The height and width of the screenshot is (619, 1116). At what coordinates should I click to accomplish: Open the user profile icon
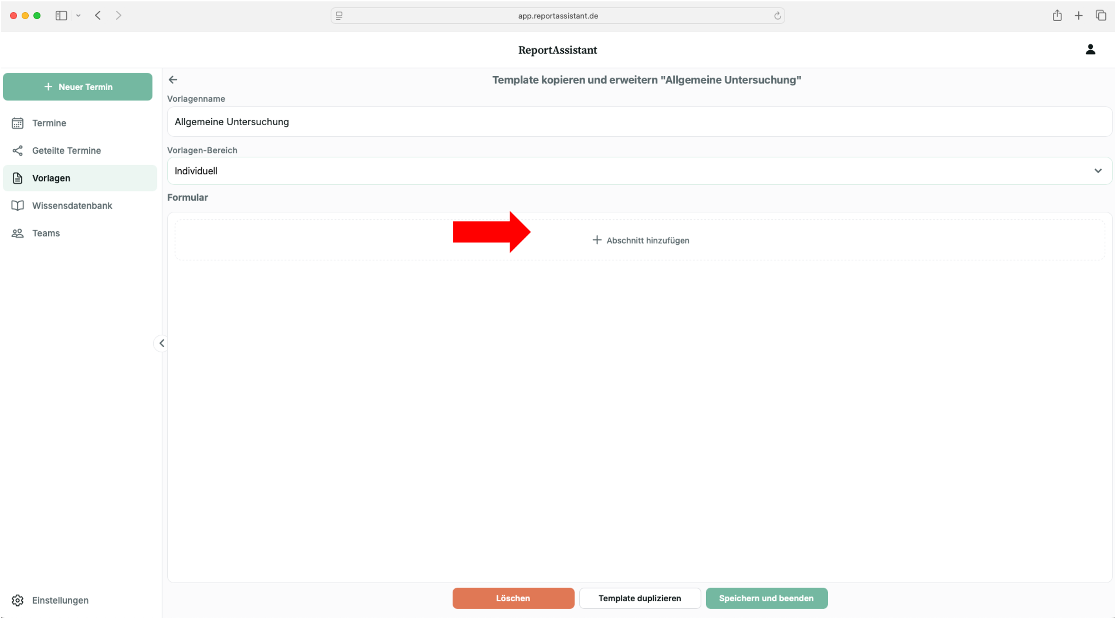click(x=1090, y=50)
